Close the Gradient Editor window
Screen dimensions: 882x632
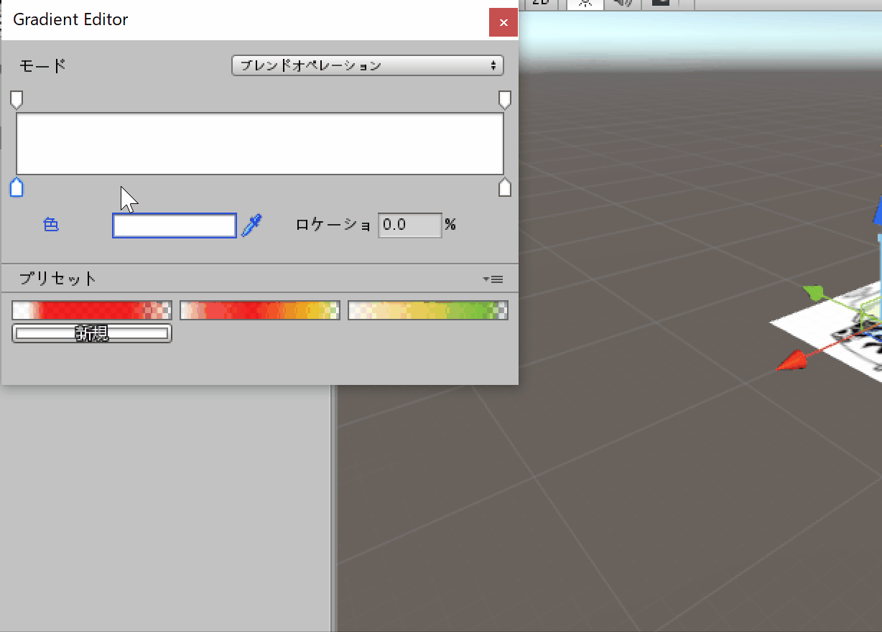(x=503, y=23)
